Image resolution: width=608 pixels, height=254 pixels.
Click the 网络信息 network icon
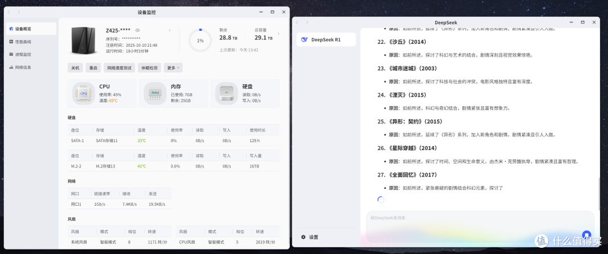coord(11,67)
